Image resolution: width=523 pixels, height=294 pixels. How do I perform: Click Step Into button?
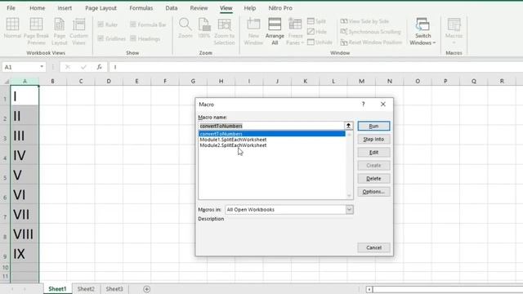(373, 139)
